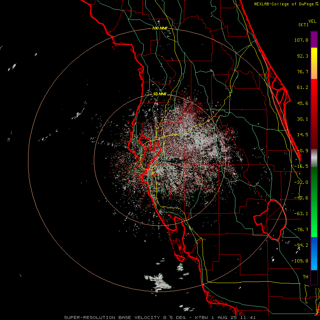
Task: Select the 30.1 velocity scale value
Action: tap(303, 119)
